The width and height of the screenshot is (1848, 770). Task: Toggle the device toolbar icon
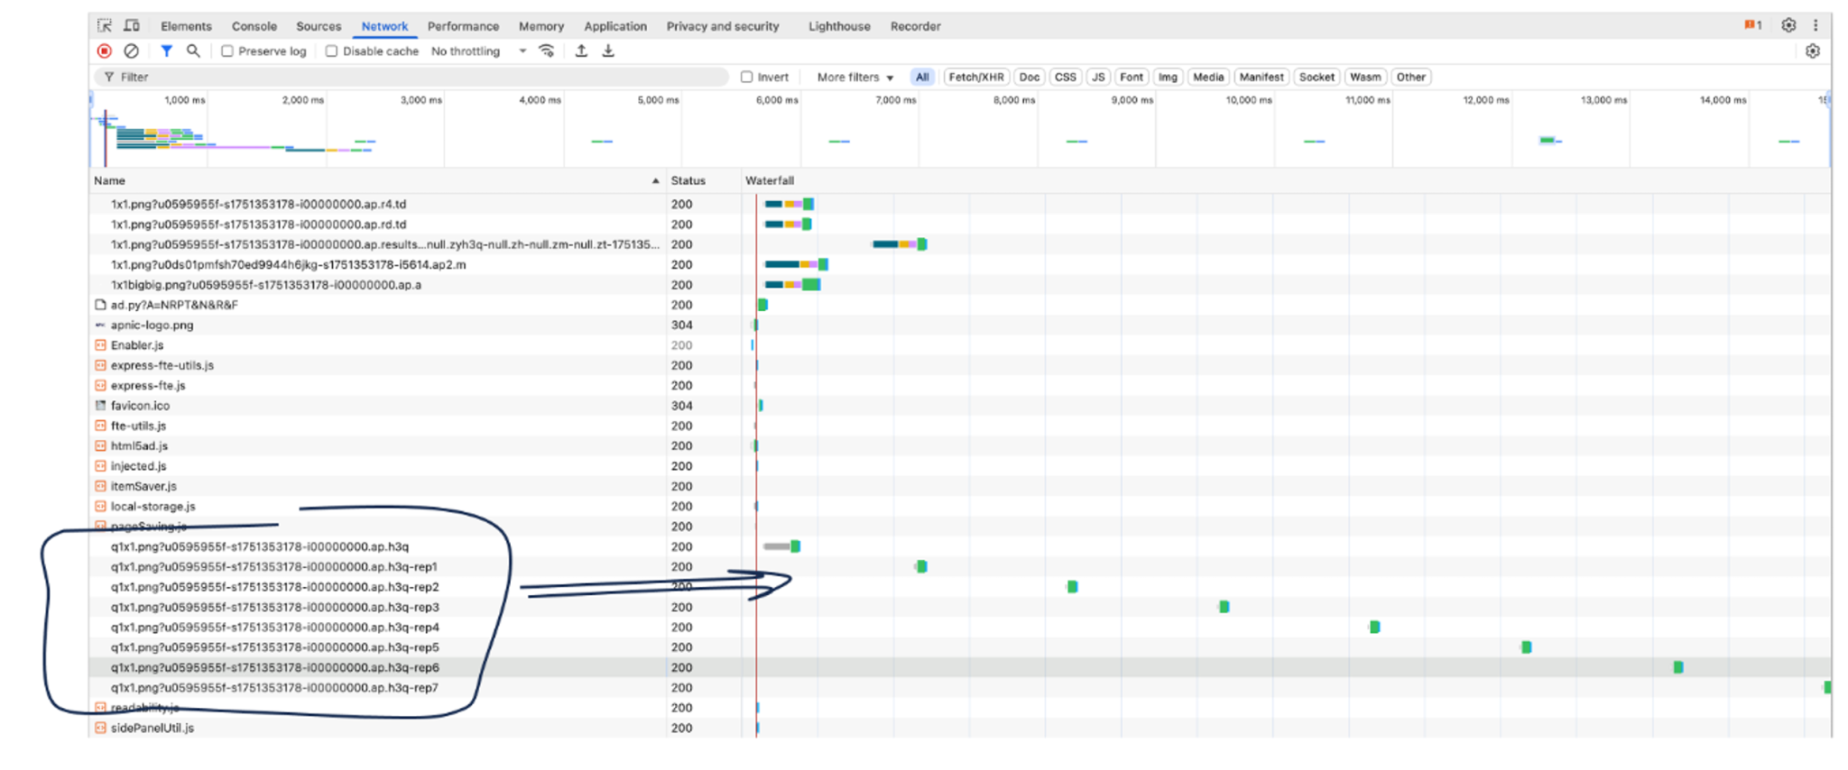(132, 26)
